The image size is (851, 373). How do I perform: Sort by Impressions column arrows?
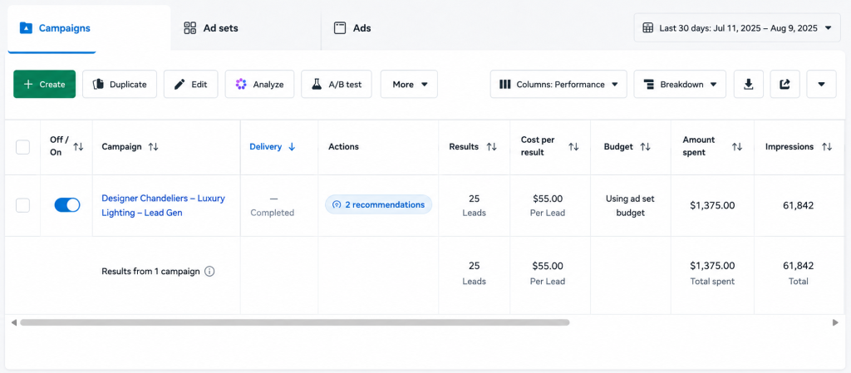(827, 147)
